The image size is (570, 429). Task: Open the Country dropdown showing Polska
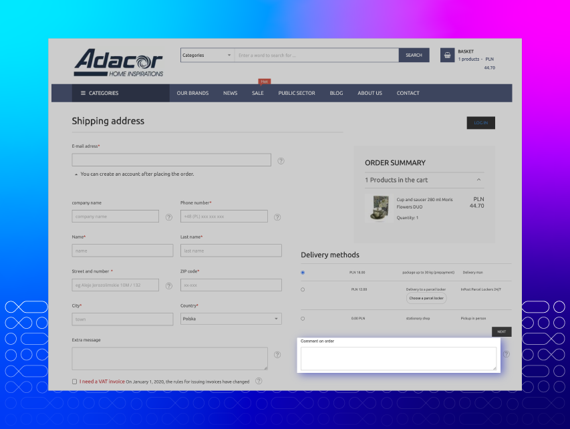click(x=231, y=319)
